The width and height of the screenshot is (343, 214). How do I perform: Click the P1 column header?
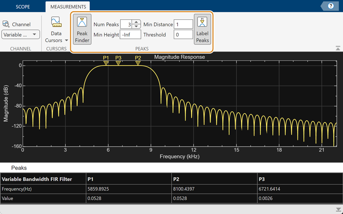click(129, 179)
